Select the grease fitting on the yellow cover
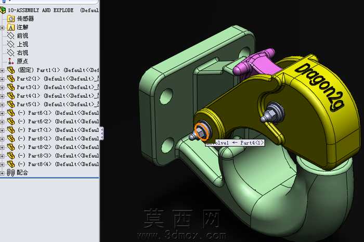 click(271, 112)
